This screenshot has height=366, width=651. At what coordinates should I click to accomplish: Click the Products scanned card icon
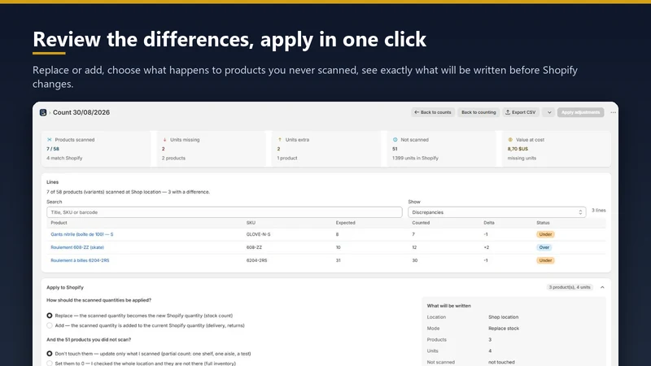tap(50, 140)
